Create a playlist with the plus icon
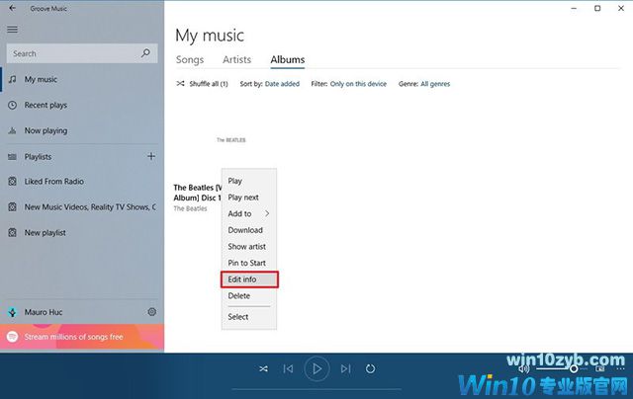 point(150,156)
